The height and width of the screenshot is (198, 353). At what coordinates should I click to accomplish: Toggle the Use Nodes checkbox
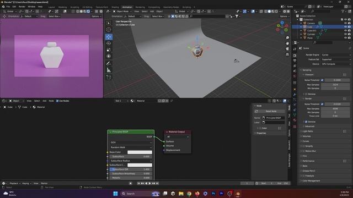coord(57,101)
